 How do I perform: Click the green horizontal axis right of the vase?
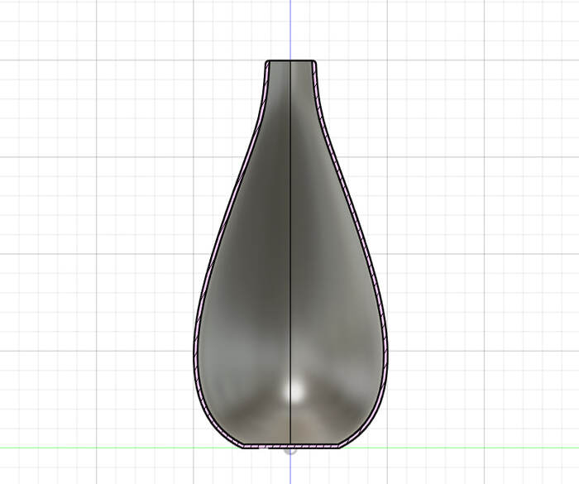pos(480,448)
